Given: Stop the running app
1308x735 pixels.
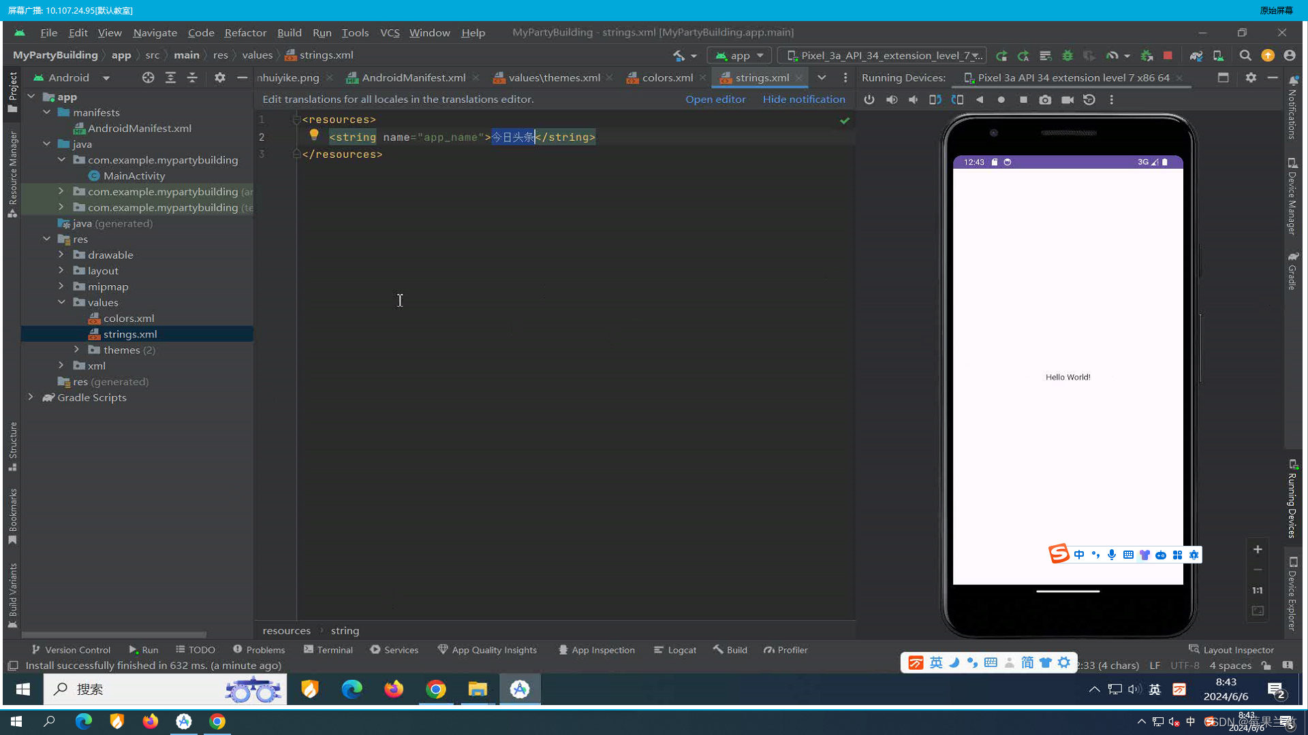Looking at the screenshot, I should [x=1168, y=56].
